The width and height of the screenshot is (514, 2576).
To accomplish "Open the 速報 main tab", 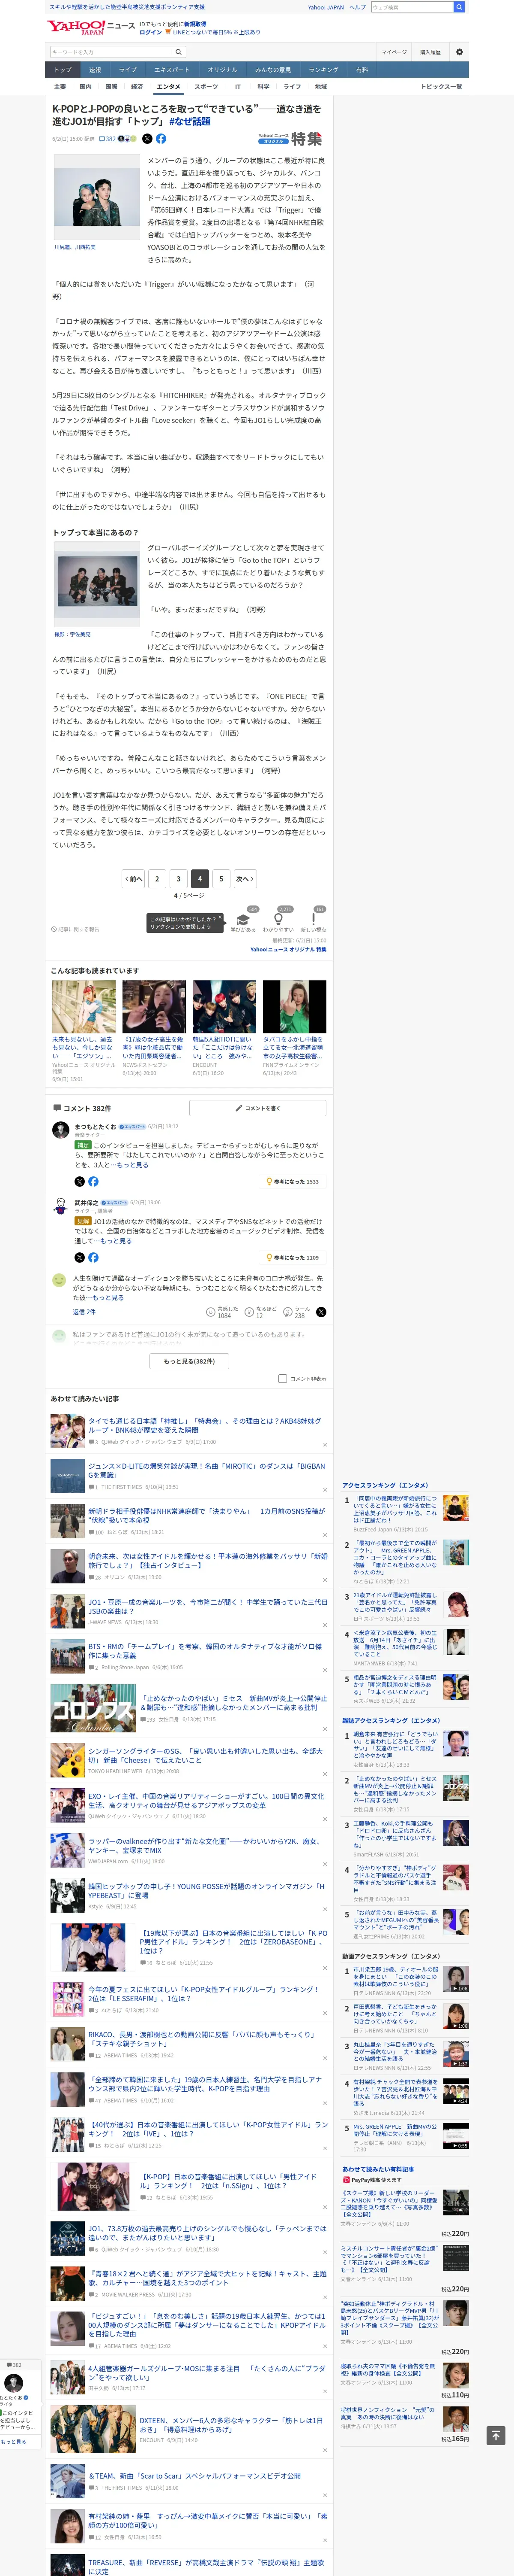I will pos(95,70).
